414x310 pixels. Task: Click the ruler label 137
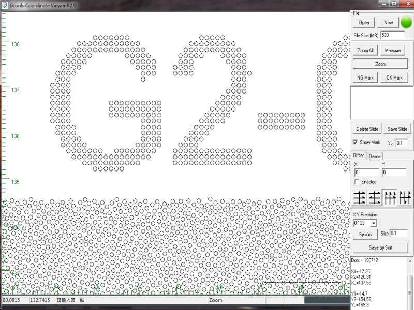point(16,90)
